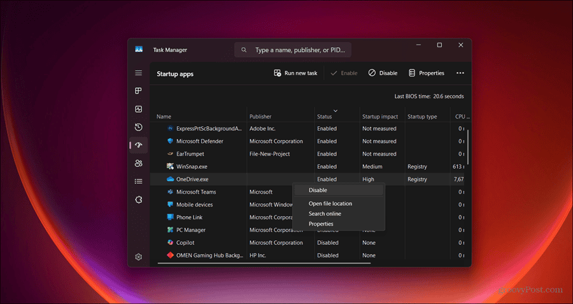Select the Phone Link row name
The width and height of the screenshot is (573, 304).
click(x=189, y=217)
